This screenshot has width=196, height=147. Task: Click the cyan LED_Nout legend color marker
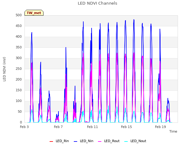click(126, 141)
